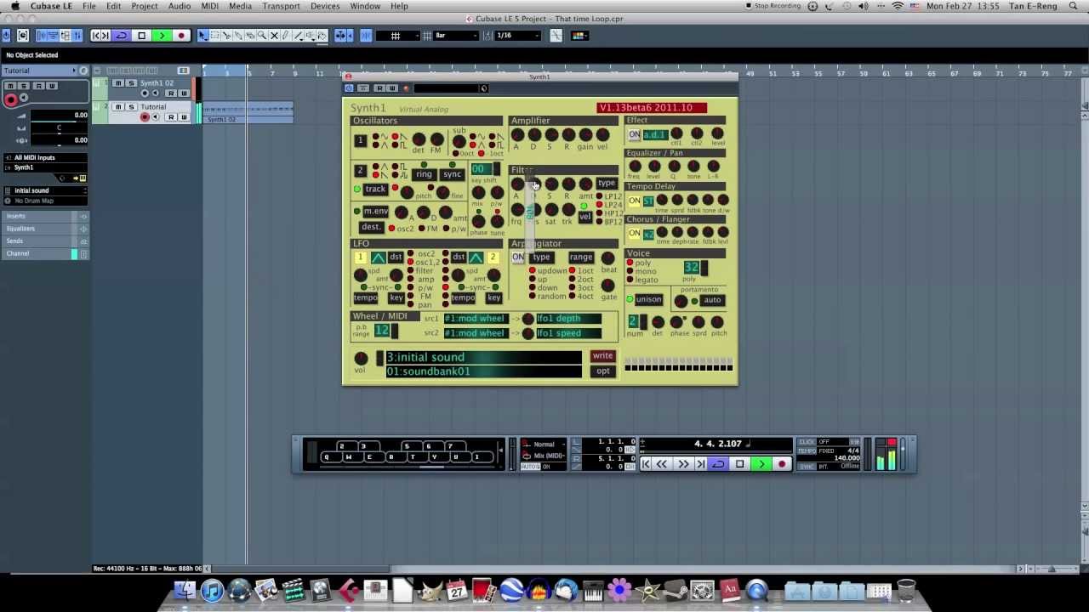
Task: Turn on the Arpeggiator ON button
Action: point(518,258)
